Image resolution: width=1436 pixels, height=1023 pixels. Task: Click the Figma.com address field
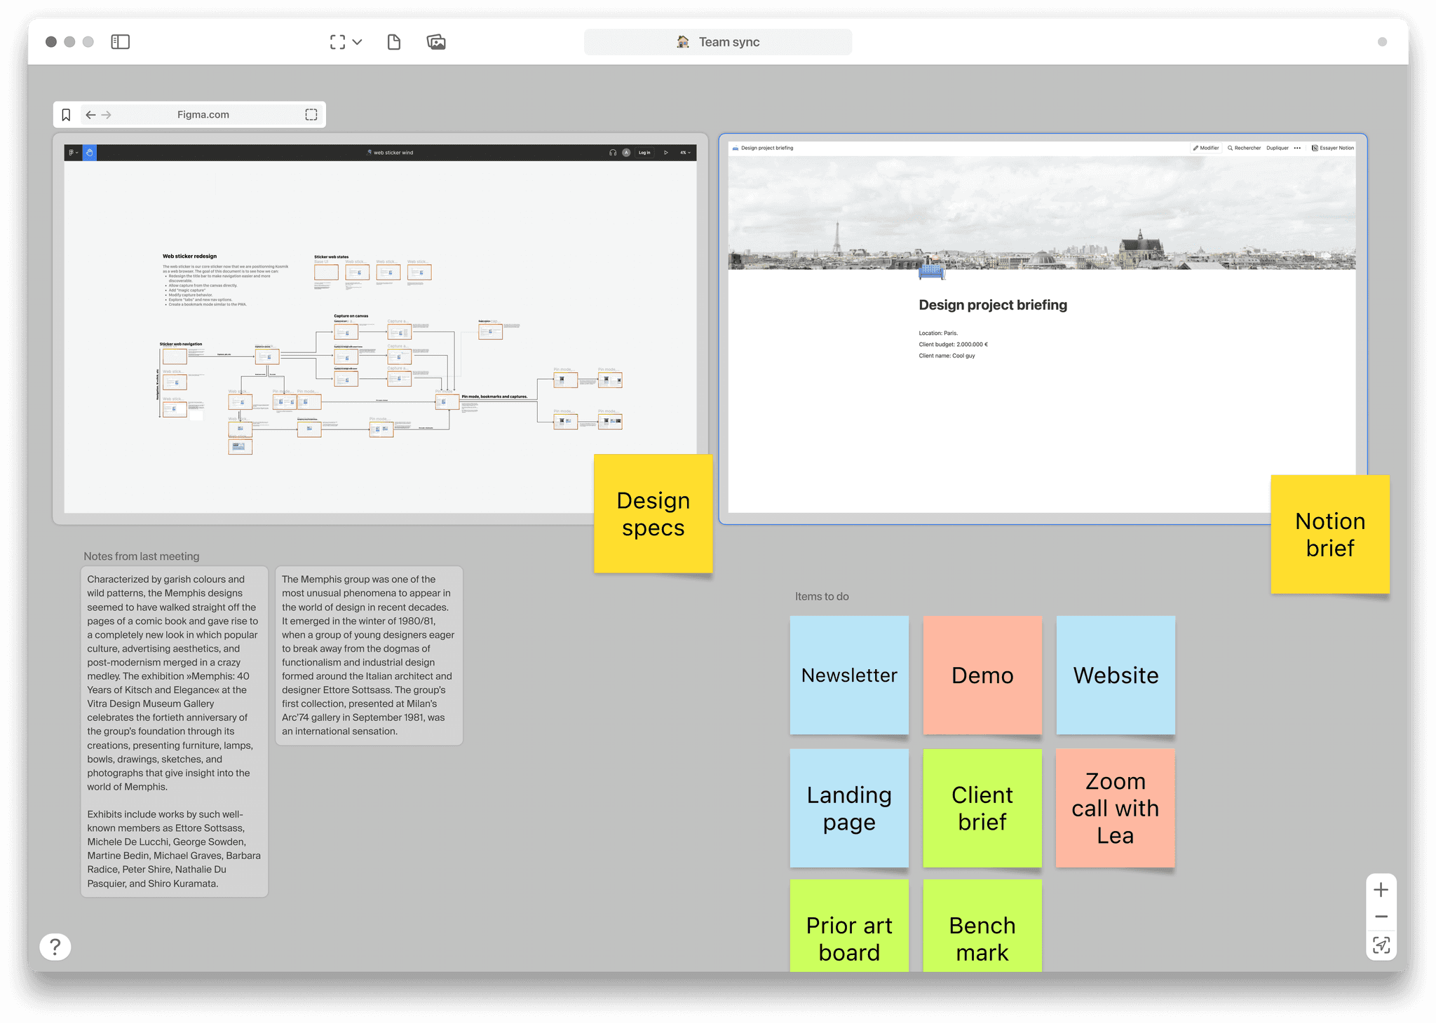point(203,115)
